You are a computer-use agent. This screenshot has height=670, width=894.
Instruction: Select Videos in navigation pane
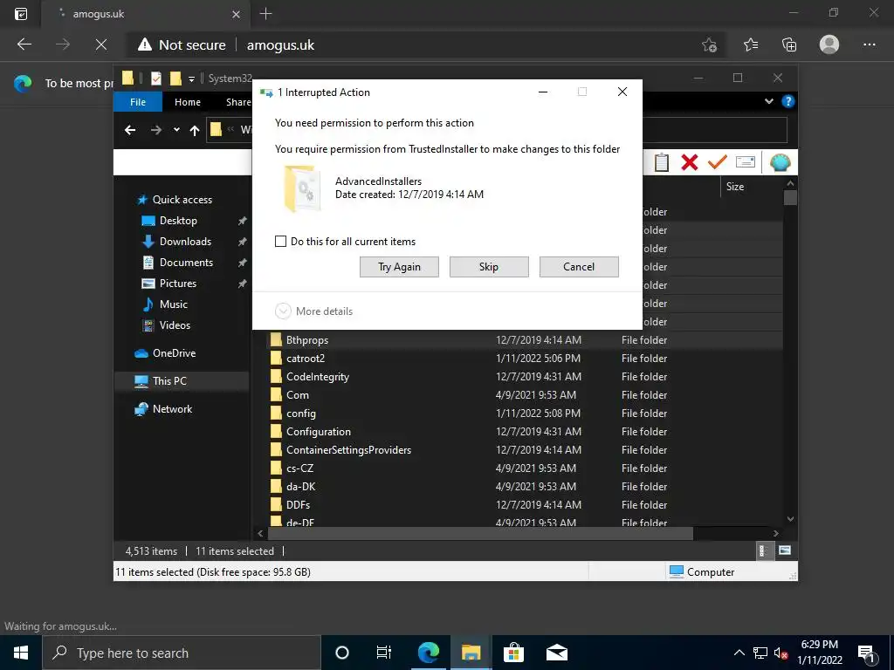tap(175, 325)
